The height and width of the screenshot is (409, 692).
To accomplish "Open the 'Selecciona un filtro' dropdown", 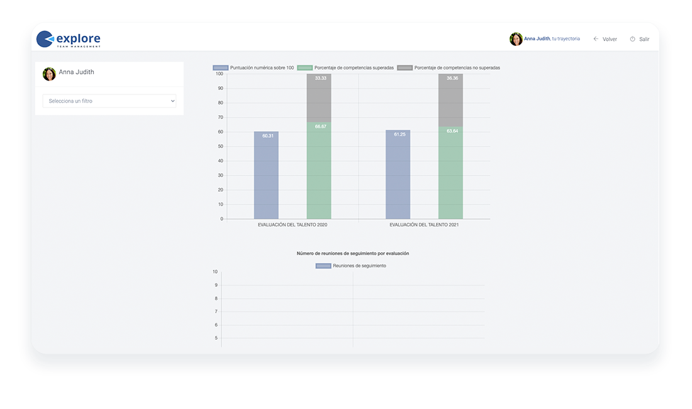I will click(109, 101).
